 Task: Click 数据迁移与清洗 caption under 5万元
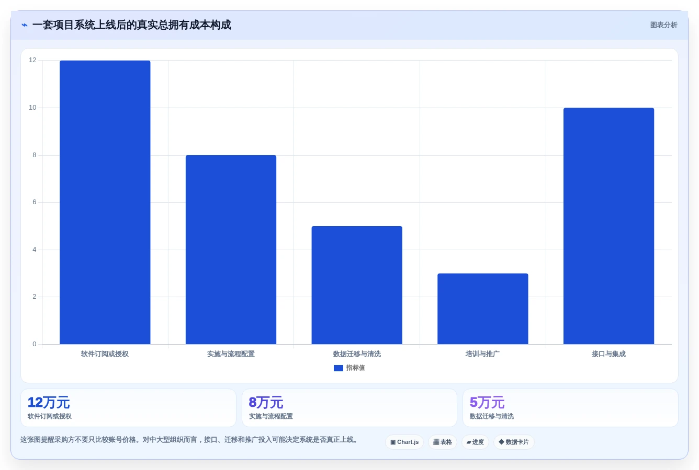(x=492, y=417)
